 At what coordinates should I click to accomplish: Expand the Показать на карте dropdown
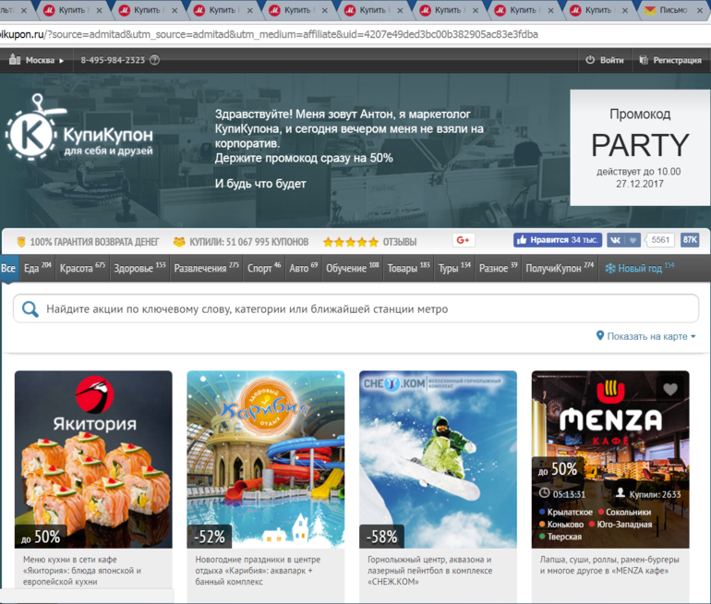[x=646, y=337]
